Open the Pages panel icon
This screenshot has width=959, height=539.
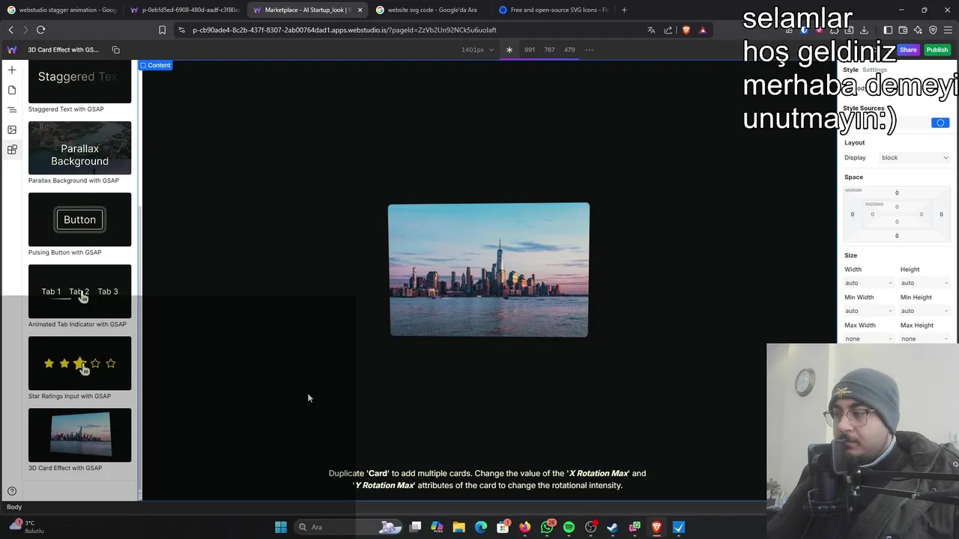(x=12, y=90)
